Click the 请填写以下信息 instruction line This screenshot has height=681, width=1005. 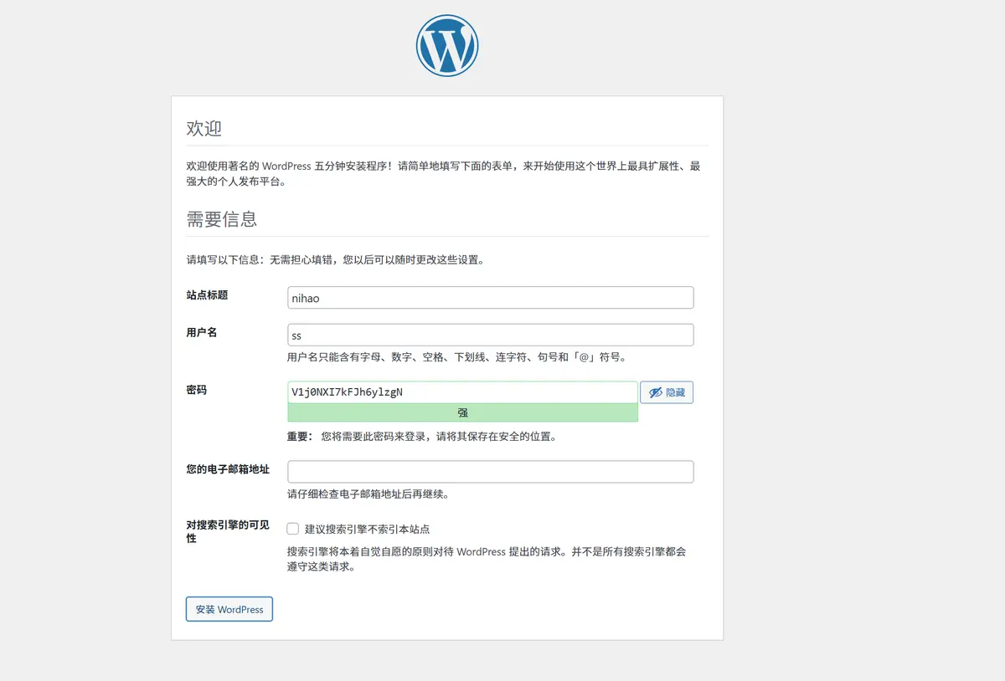click(335, 260)
